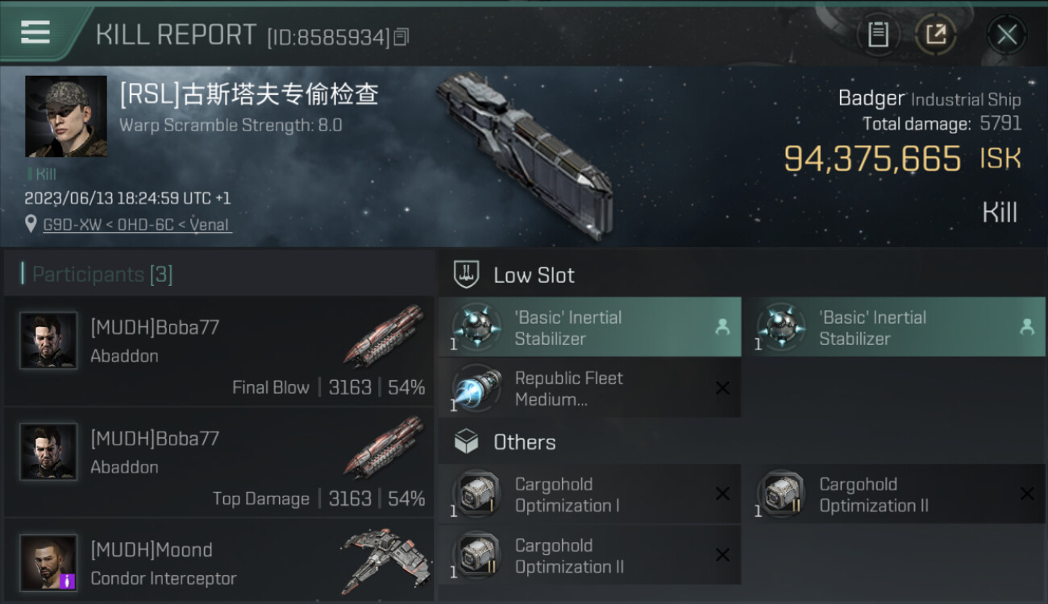The image size is (1048, 604).
Task: View the victim pilot portrait
Action: click(x=66, y=116)
